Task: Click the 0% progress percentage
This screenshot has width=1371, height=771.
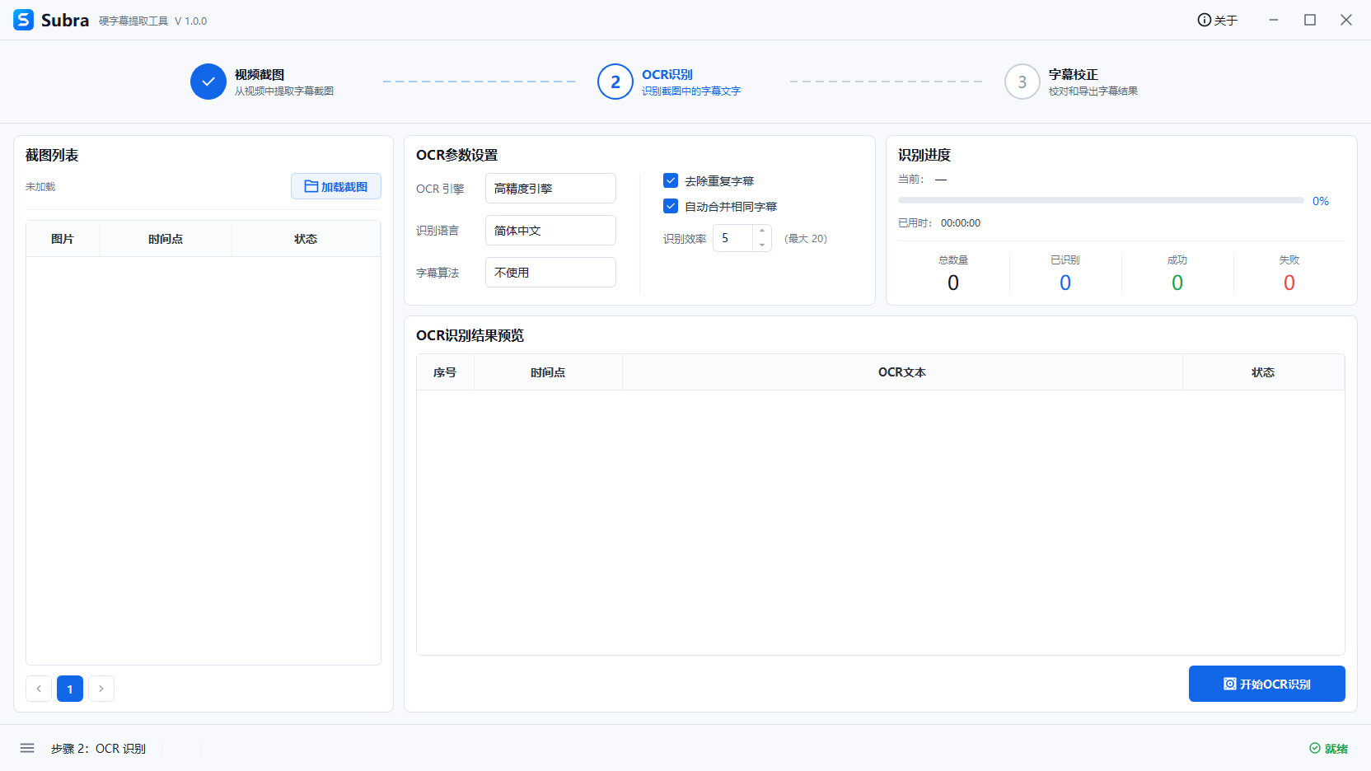Action: pyautogui.click(x=1321, y=201)
